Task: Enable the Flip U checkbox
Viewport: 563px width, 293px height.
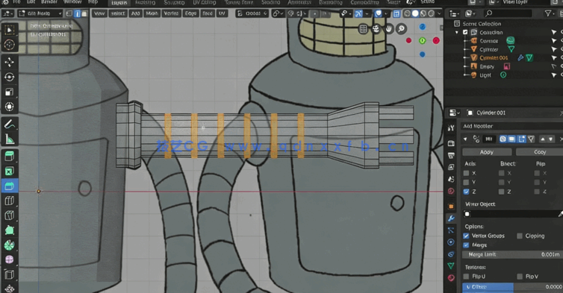Action: (x=466, y=276)
